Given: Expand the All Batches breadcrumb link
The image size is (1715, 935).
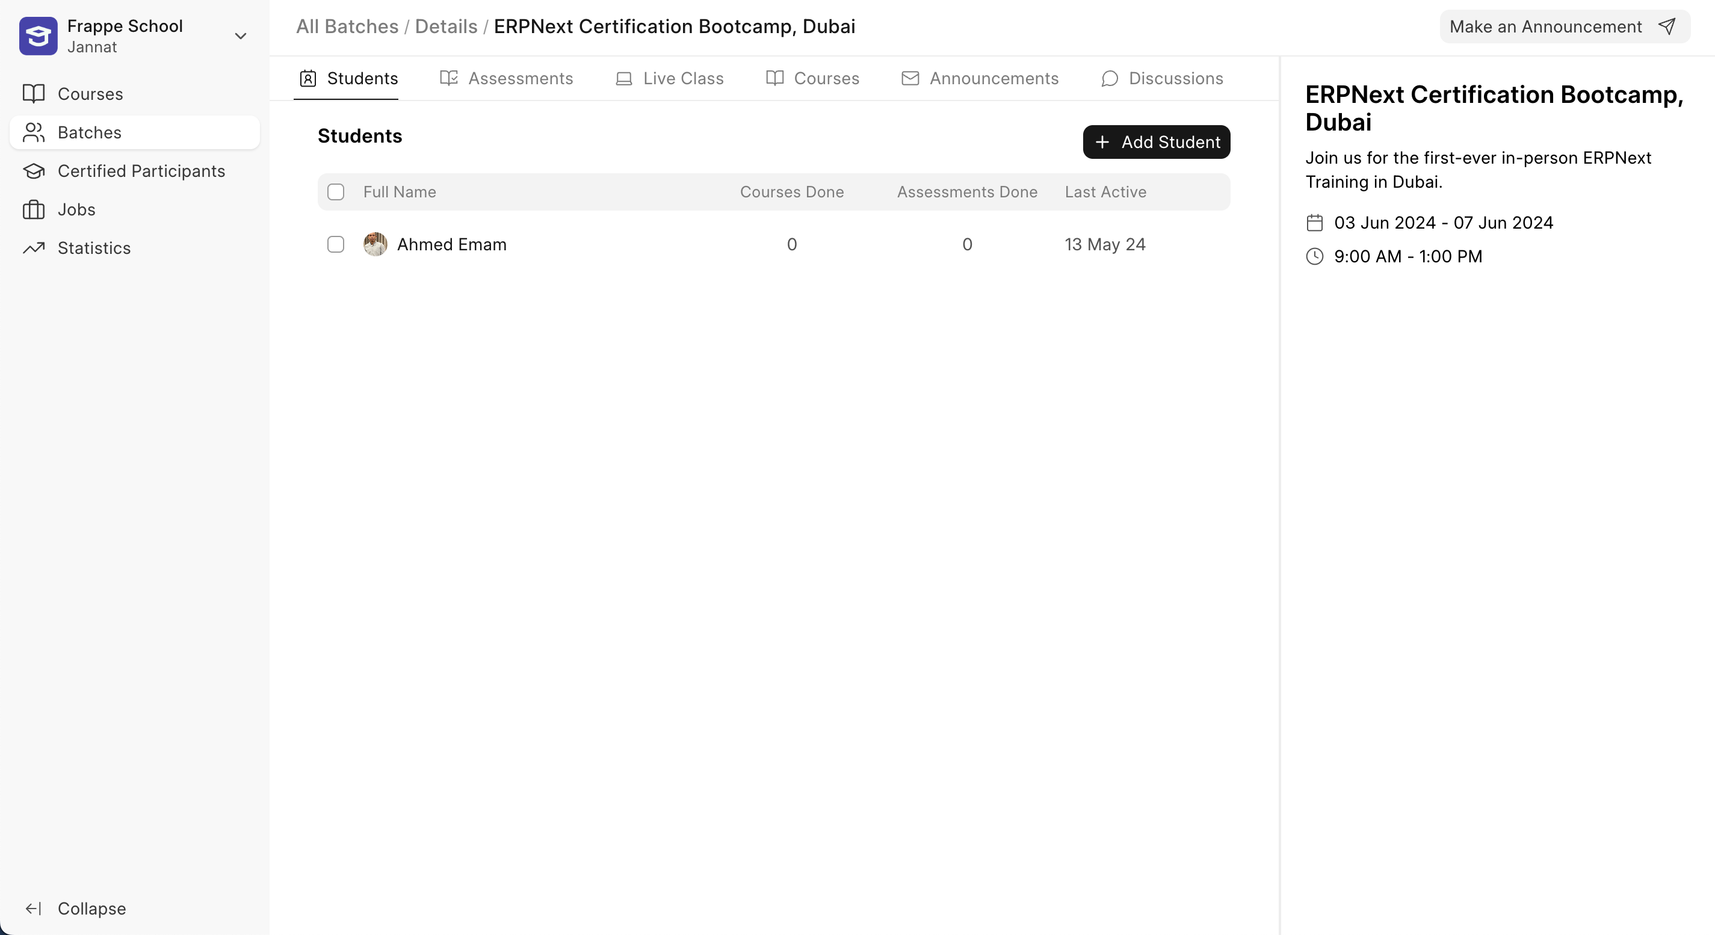Looking at the screenshot, I should click(x=348, y=25).
